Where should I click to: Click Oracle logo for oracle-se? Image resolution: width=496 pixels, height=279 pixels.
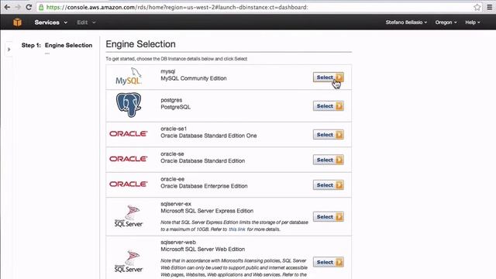(128, 159)
